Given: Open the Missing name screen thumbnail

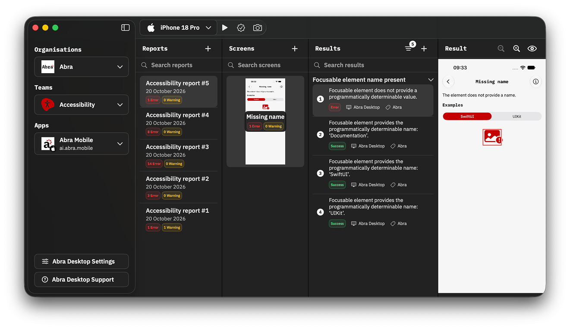Looking at the screenshot, I should point(265,121).
